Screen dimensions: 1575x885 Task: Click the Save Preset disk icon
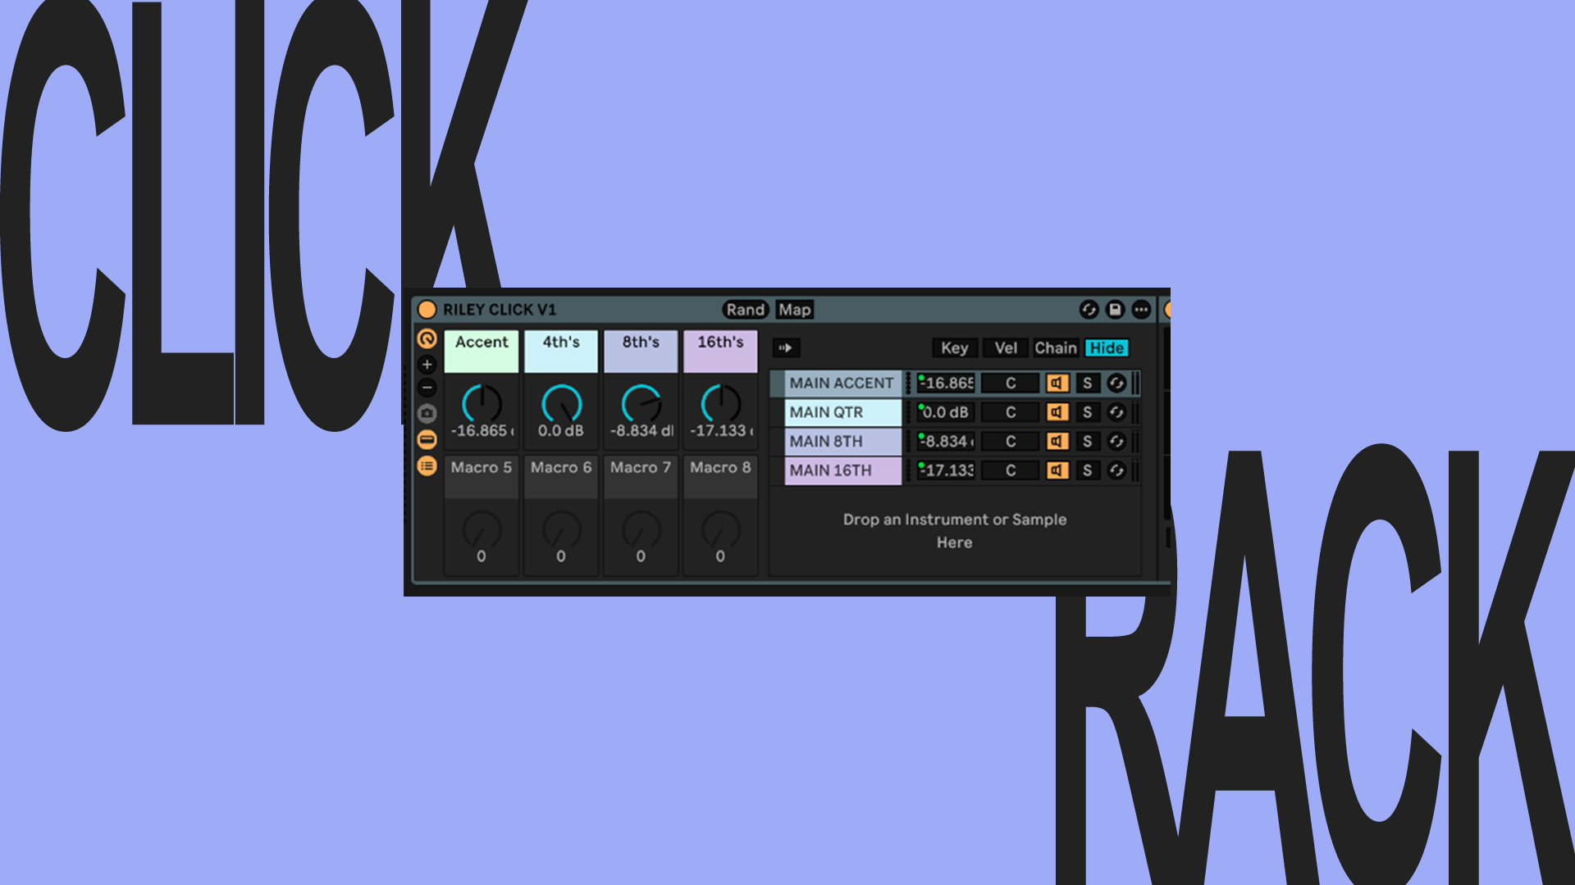pos(1115,310)
